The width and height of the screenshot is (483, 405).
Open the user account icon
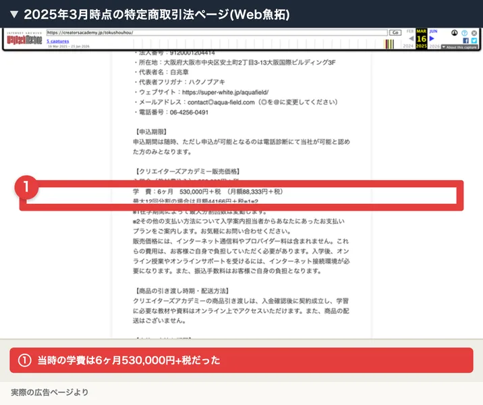(x=455, y=32)
